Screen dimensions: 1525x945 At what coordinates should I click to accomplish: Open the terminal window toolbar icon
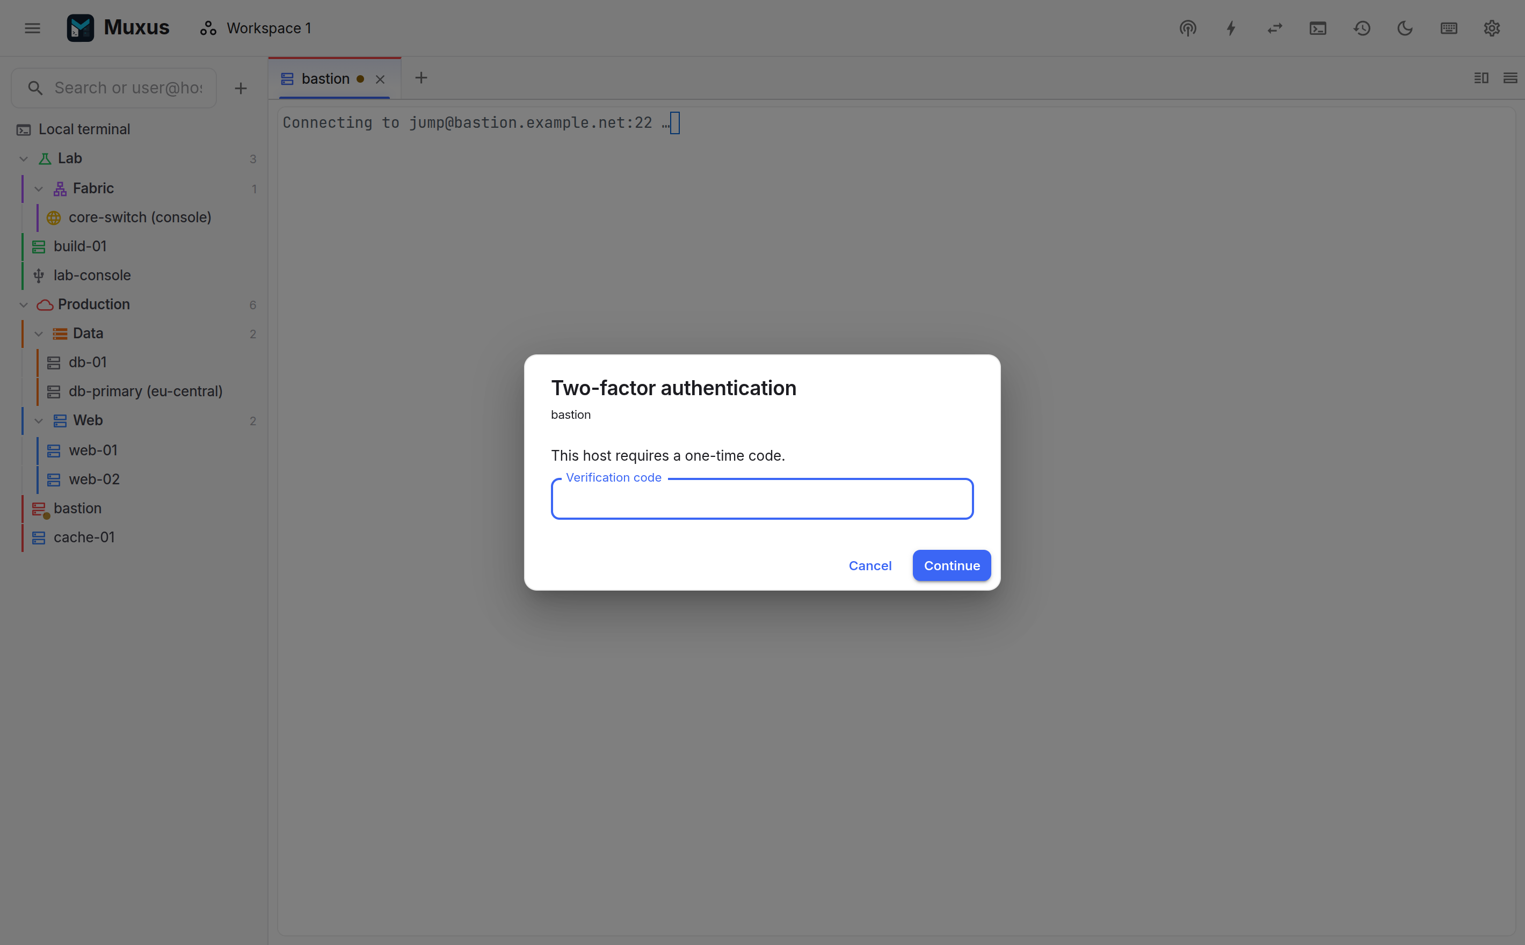(x=1318, y=28)
